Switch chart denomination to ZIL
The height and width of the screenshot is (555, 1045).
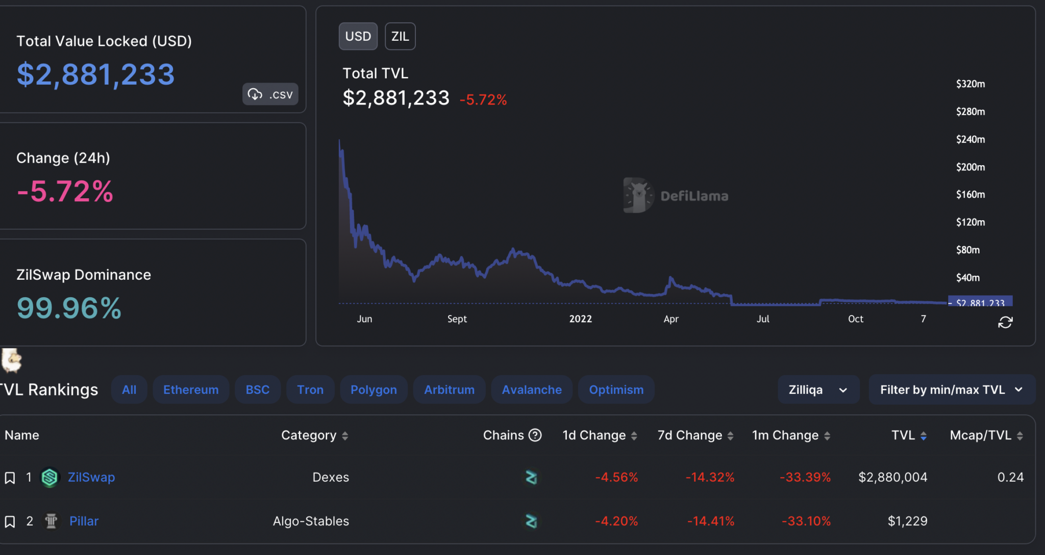(x=400, y=36)
